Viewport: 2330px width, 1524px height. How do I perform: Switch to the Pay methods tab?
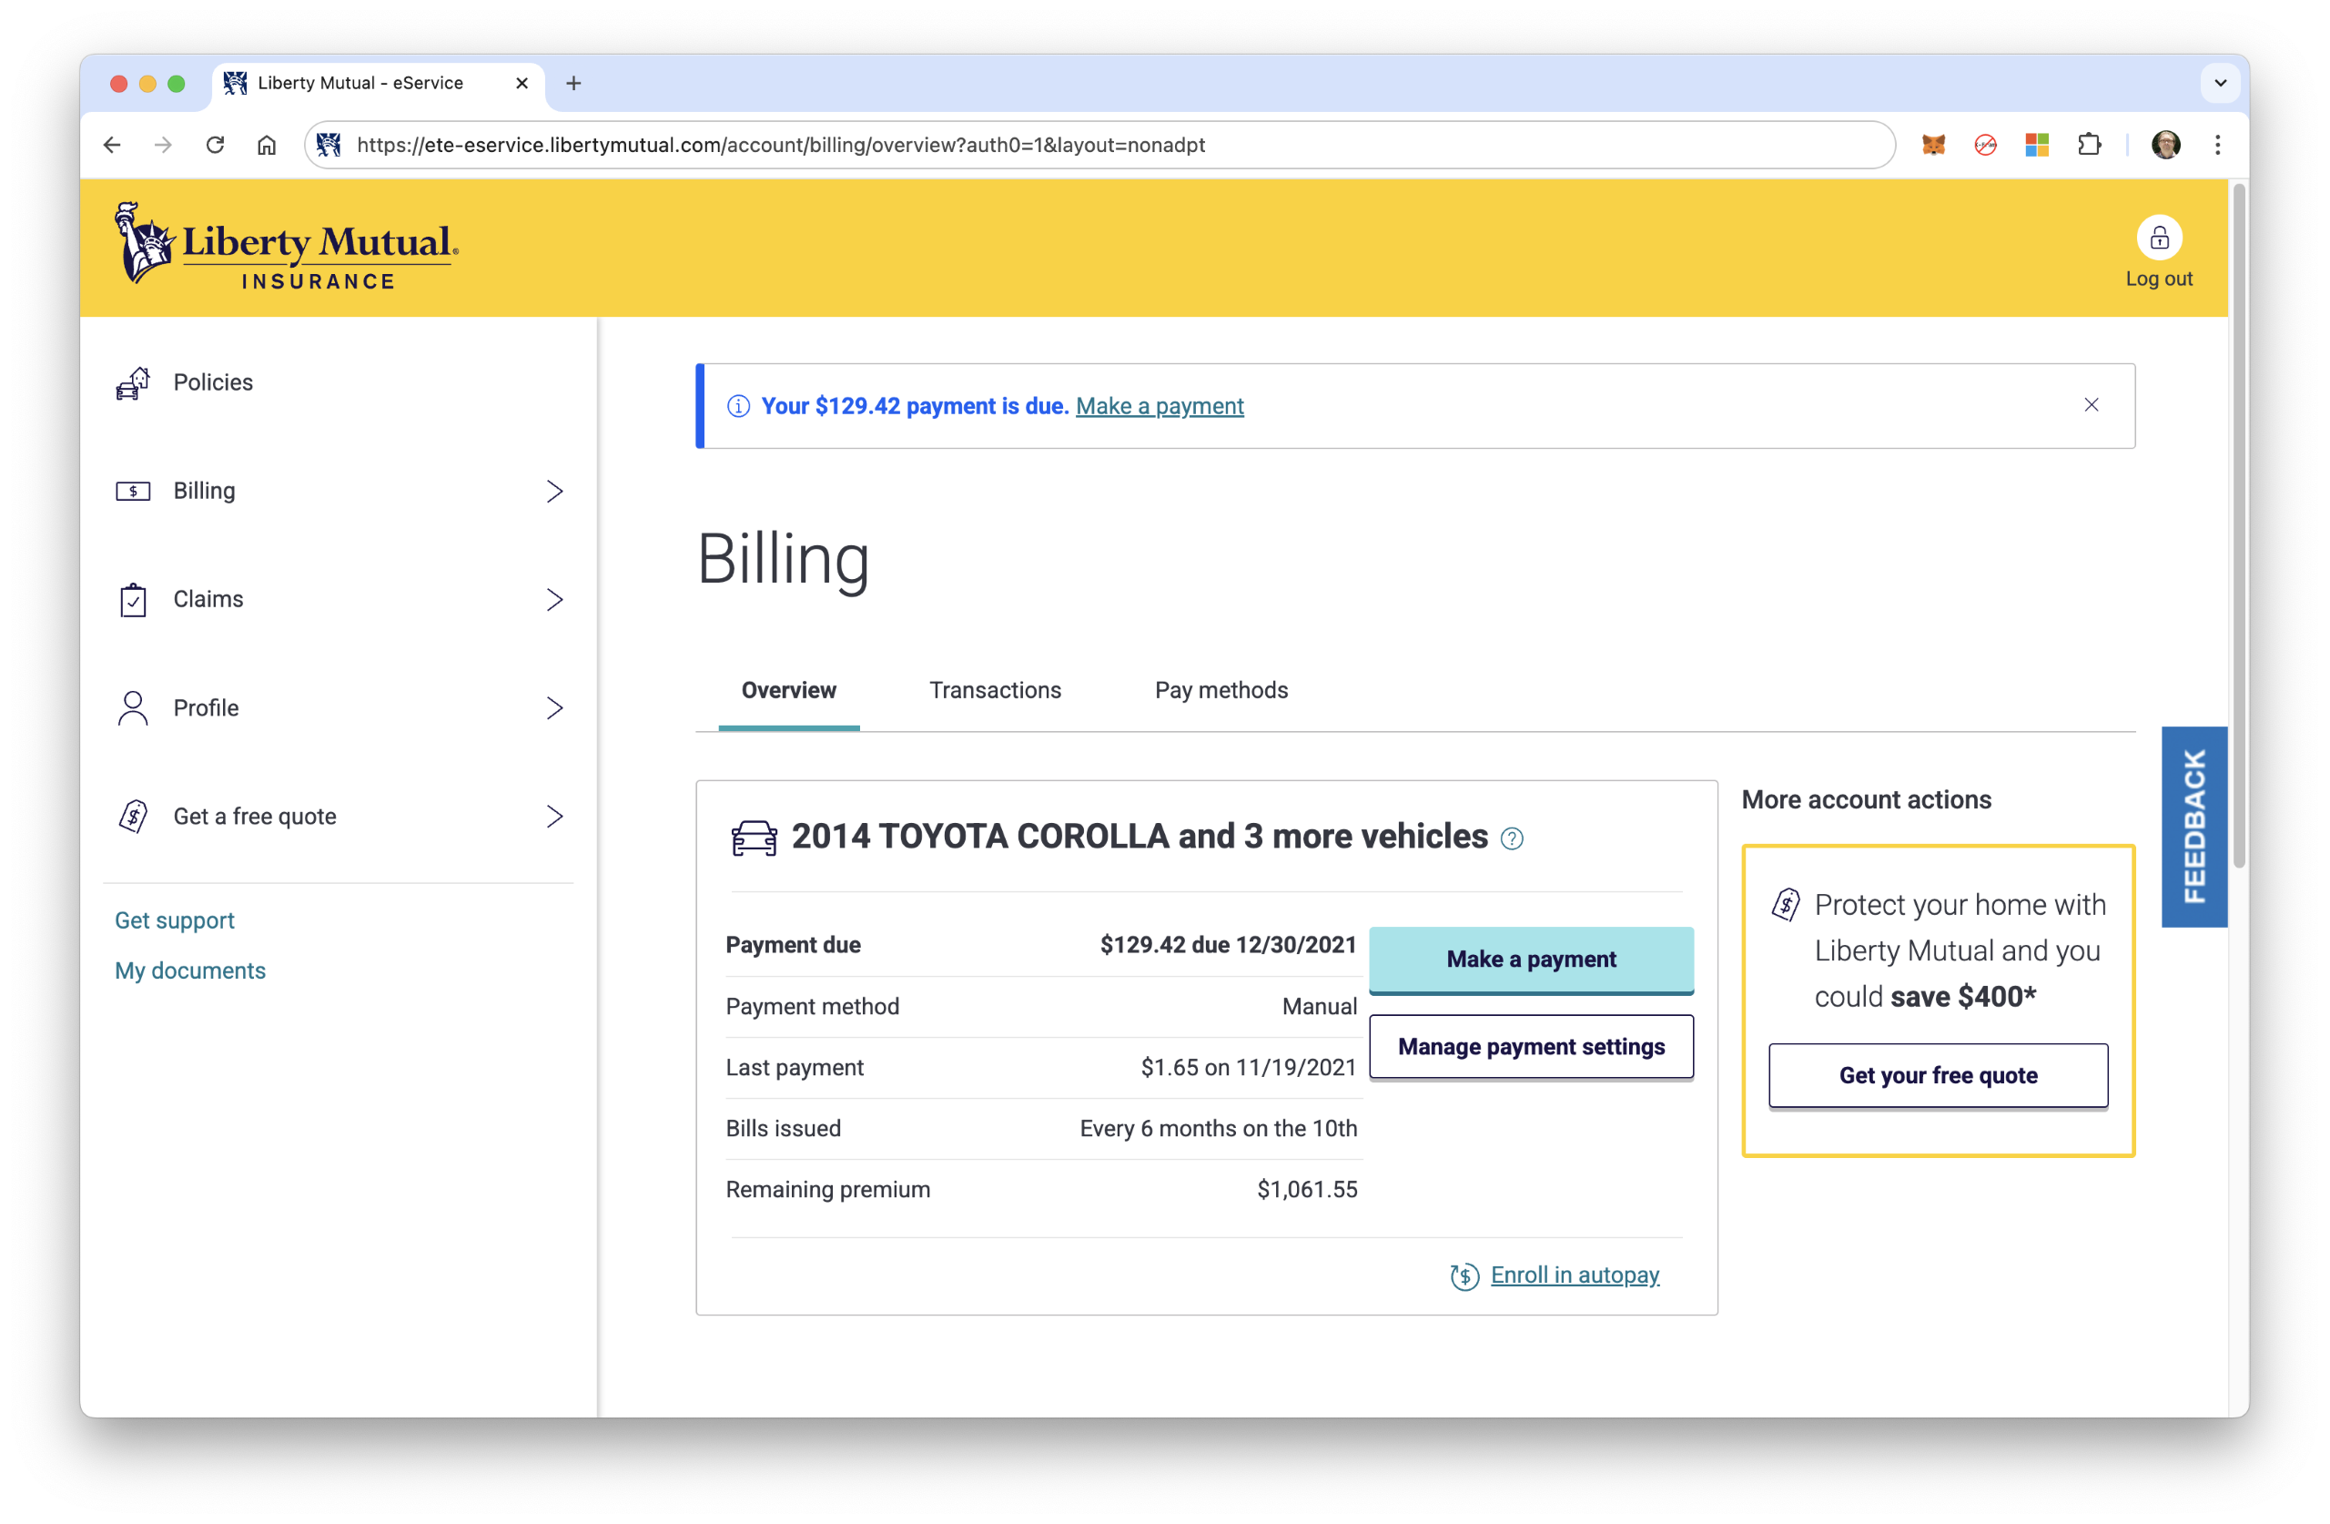coord(1221,690)
